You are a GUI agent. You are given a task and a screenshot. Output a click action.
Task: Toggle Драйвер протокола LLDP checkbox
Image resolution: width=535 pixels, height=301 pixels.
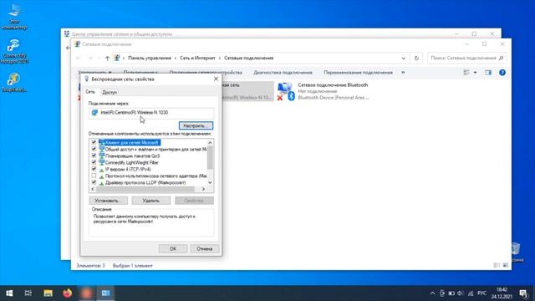point(94,182)
